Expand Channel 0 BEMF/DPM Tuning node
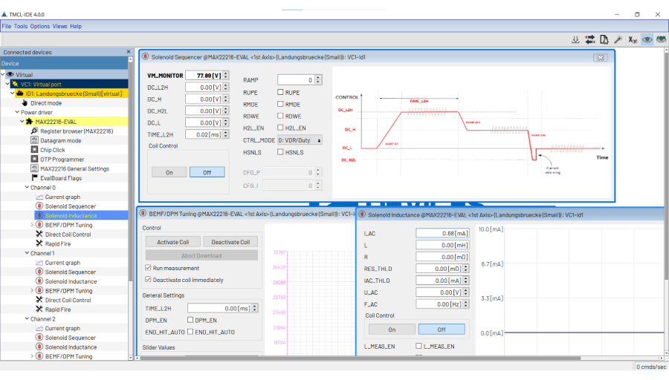 click(32, 224)
